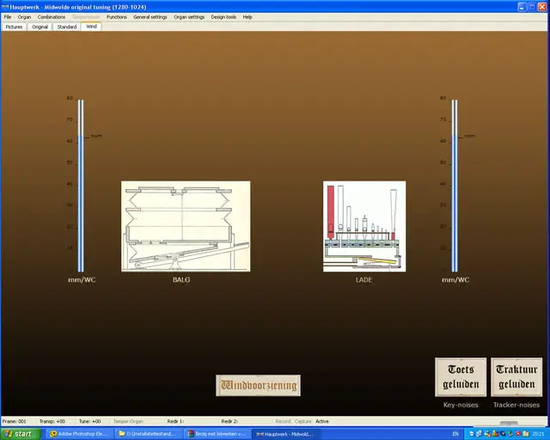The width and height of the screenshot is (550, 440).
Task: Open the Help menu
Action: (x=247, y=17)
